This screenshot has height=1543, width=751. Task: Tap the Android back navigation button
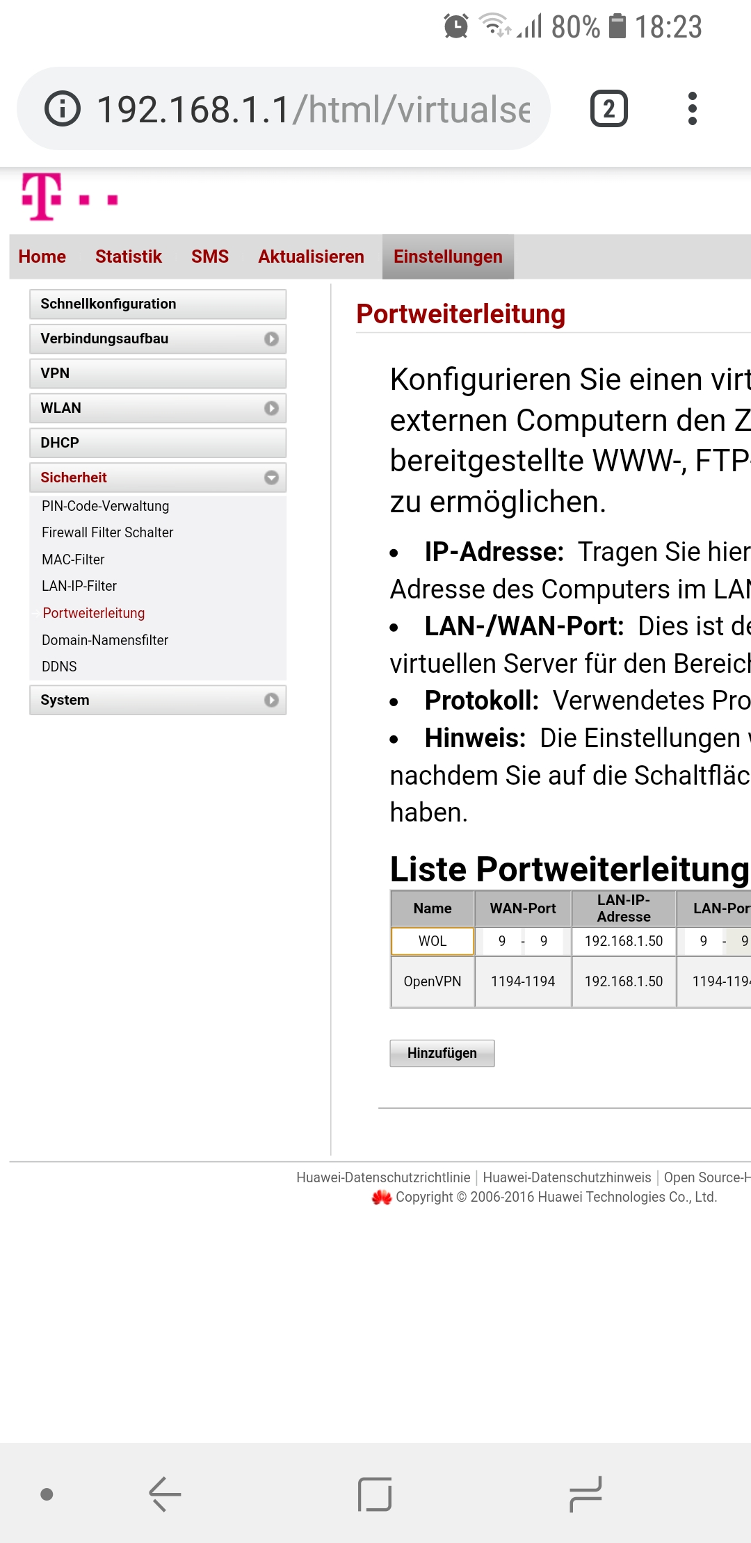pyautogui.click(x=165, y=1494)
